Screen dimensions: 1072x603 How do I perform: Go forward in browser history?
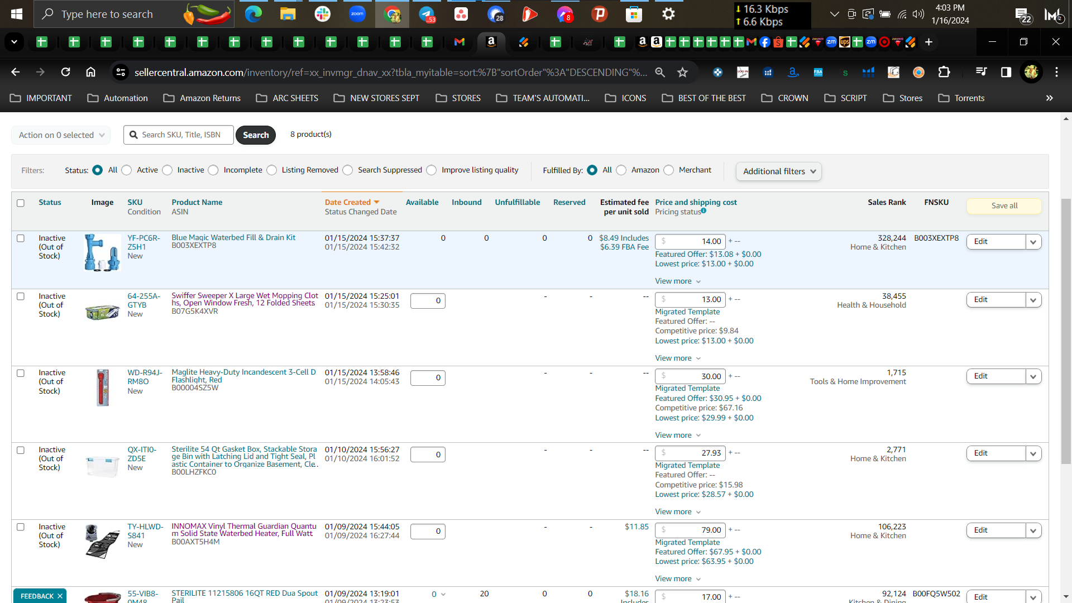pyautogui.click(x=40, y=72)
